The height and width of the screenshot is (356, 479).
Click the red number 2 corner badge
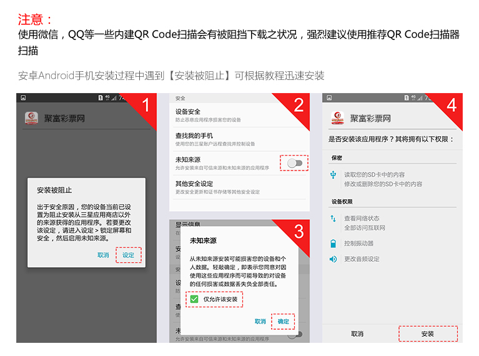click(298, 105)
